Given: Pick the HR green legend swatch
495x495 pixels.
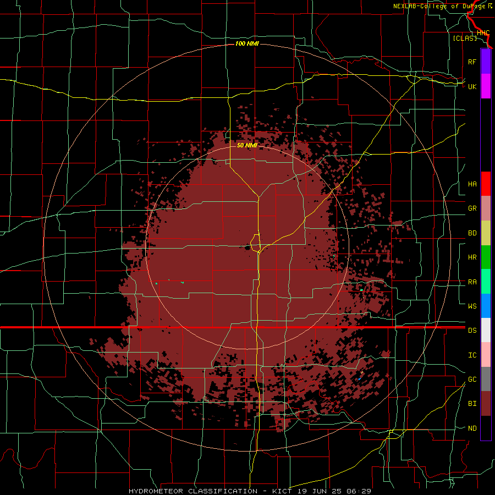Looking at the screenshot, I should tap(486, 257).
